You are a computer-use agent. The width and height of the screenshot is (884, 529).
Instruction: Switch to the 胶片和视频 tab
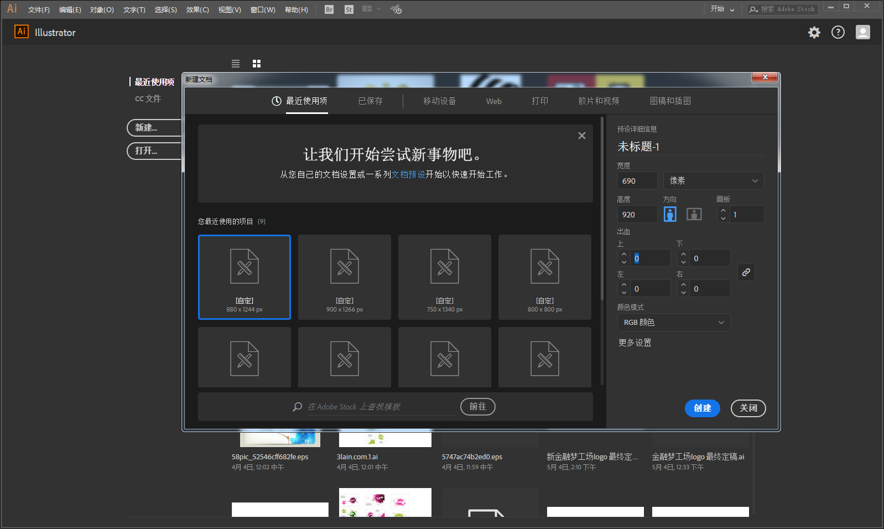pos(599,101)
